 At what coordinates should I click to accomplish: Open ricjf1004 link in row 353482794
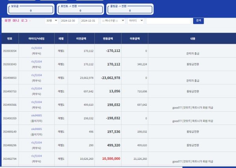click(36, 156)
